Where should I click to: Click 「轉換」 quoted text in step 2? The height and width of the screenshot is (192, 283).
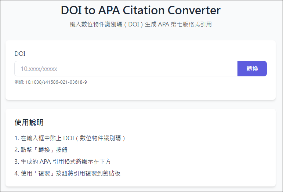pyautogui.click(x=44, y=150)
